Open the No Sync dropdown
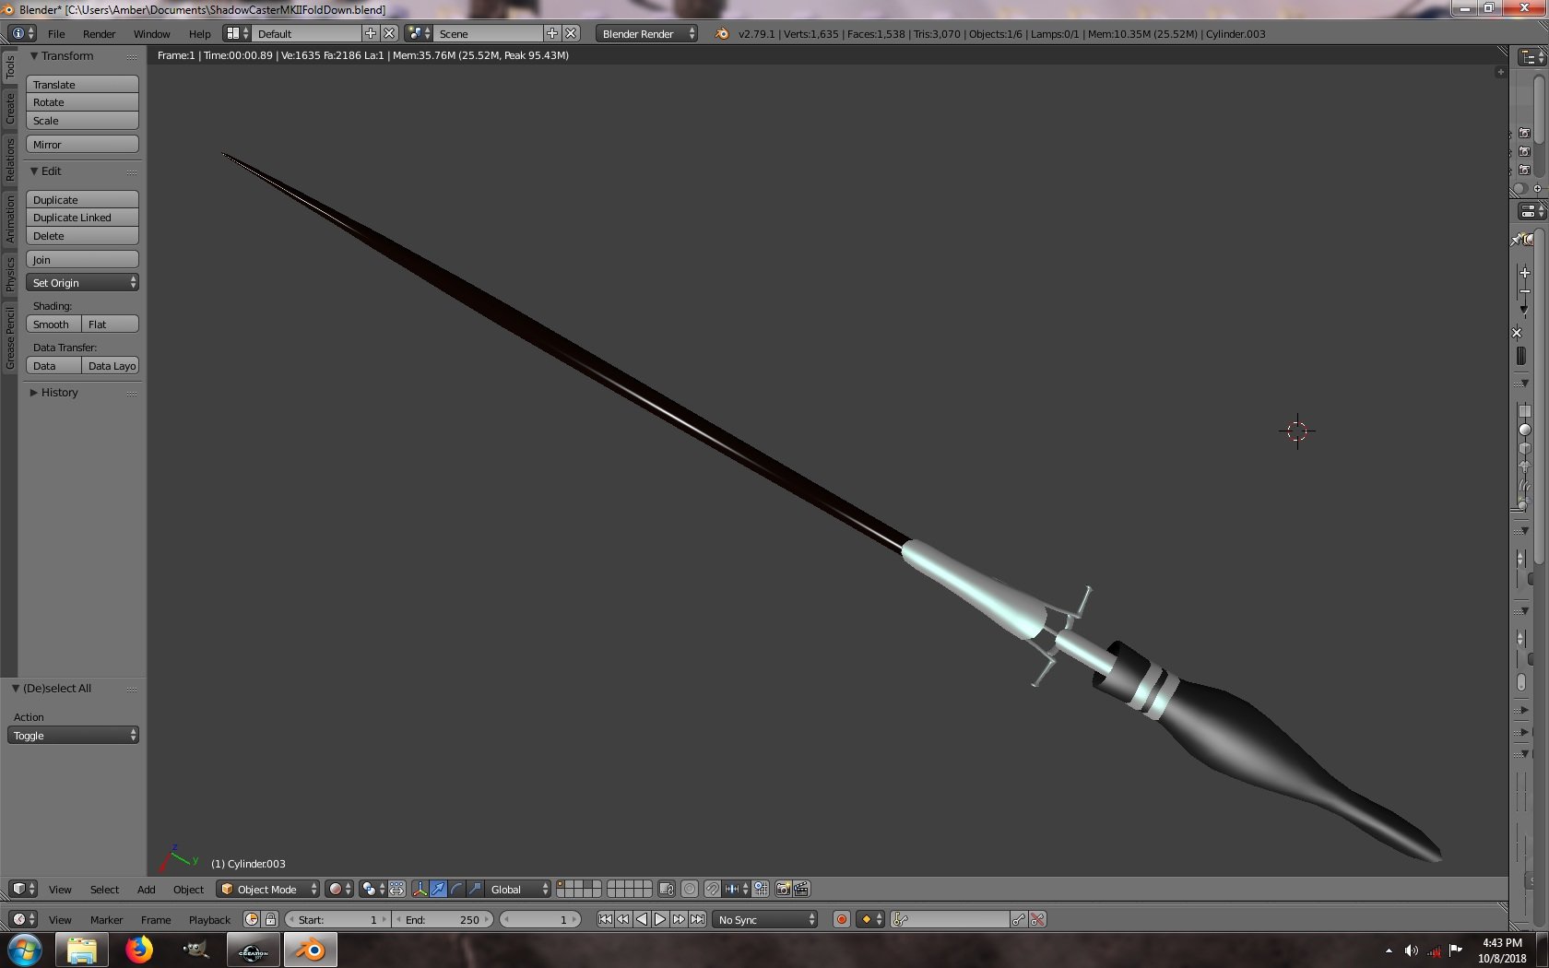Screen dimensions: 1549x968 766,919
